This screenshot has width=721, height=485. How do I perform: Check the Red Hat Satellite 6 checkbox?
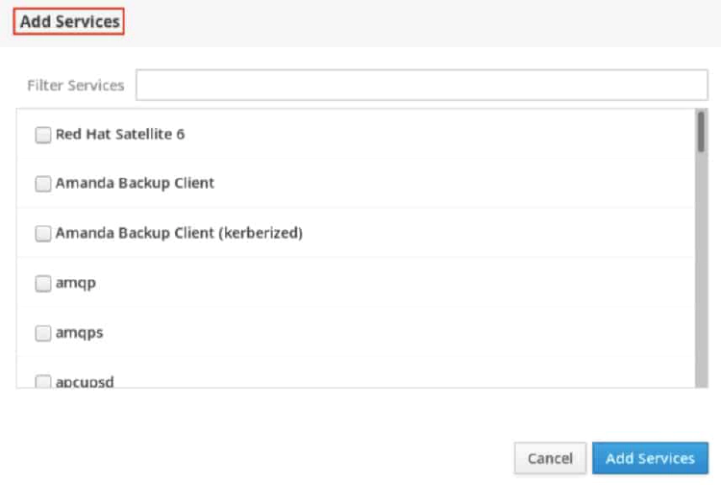click(x=43, y=135)
